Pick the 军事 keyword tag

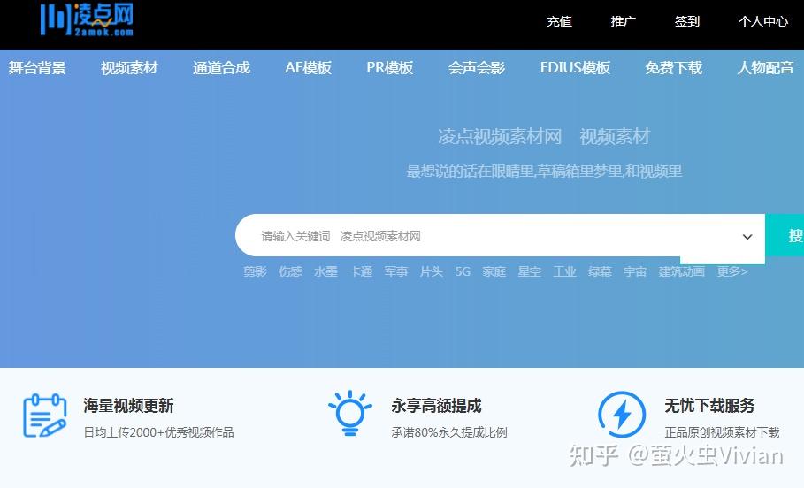pyautogui.click(x=396, y=271)
